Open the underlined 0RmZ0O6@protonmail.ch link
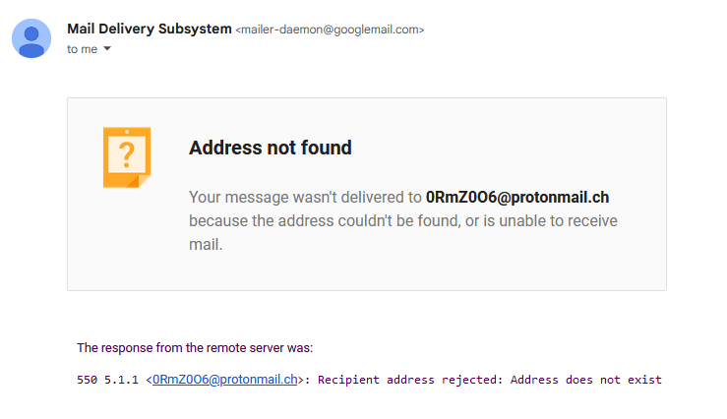The height and width of the screenshot is (419, 727). point(225,380)
